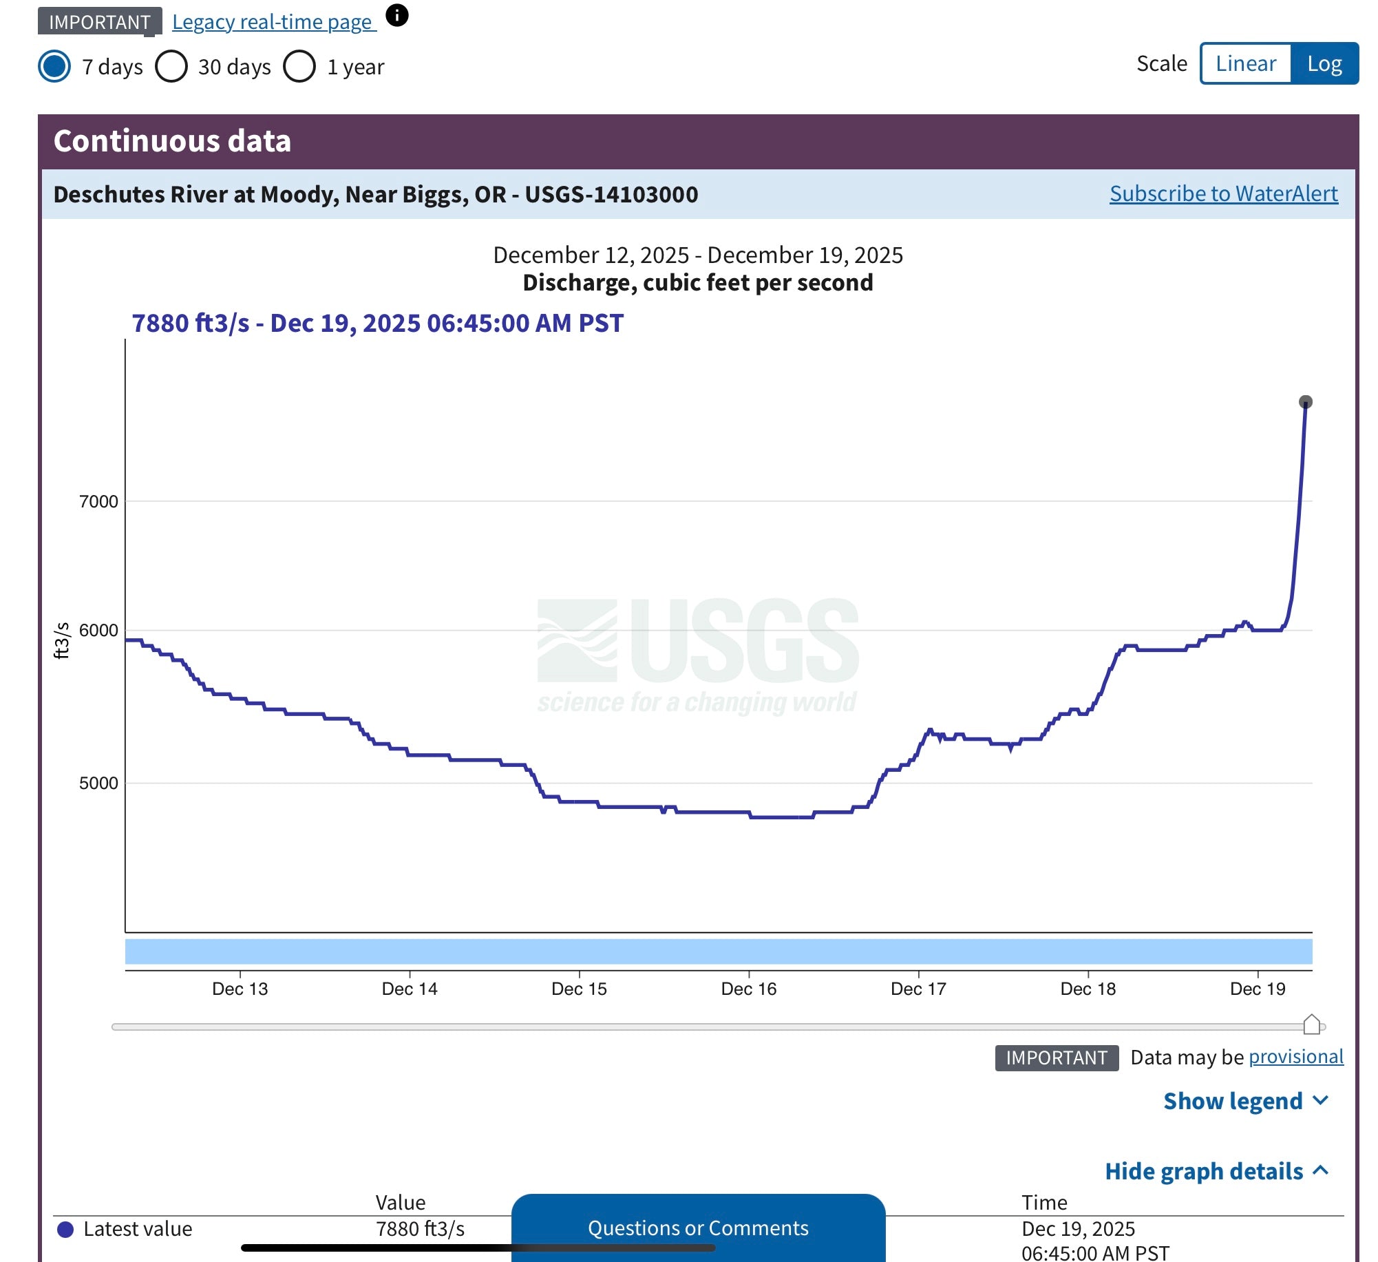This screenshot has height=1262, width=1378.
Task: Click the info icon next to Legacy link
Action: pyautogui.click(x=397, y=15)
